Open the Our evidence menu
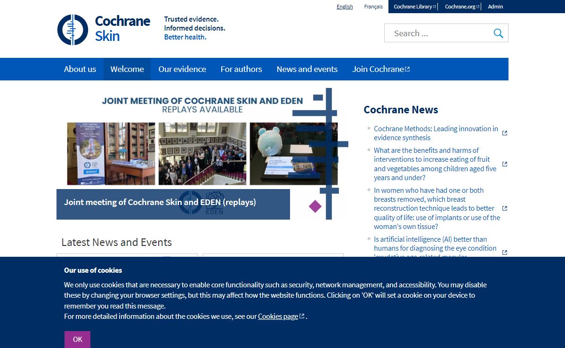This screenshot has width=565, height=348. (182, 69)
